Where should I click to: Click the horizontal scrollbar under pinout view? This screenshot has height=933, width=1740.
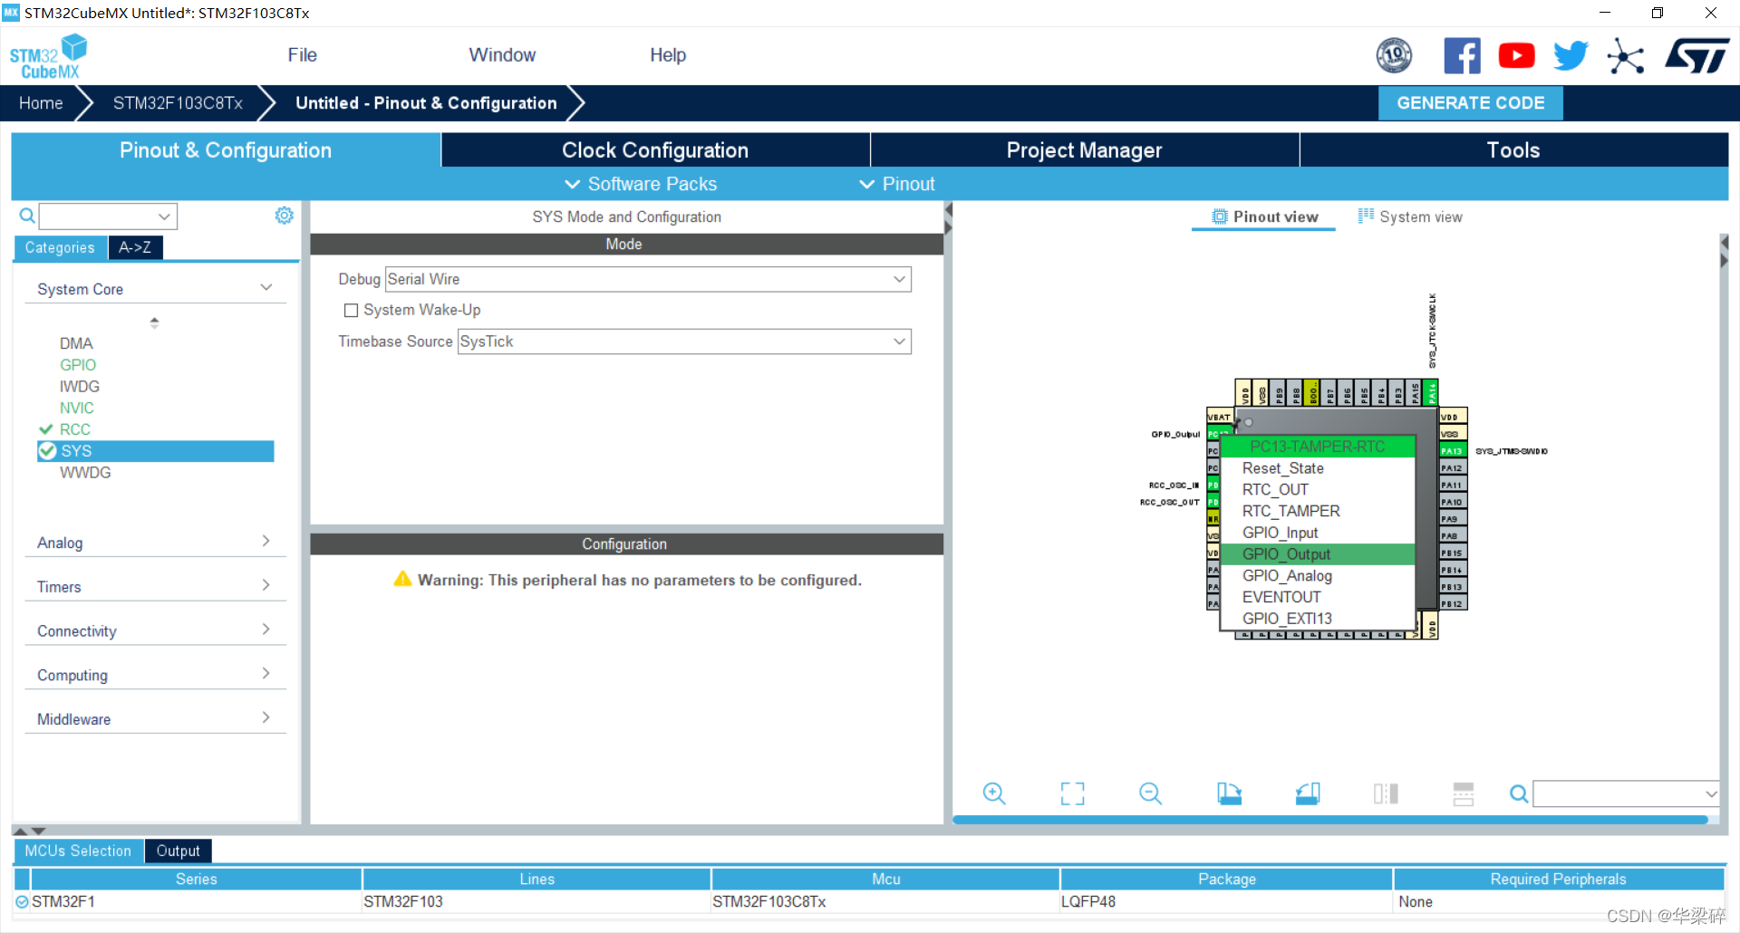click(1330, 820)
